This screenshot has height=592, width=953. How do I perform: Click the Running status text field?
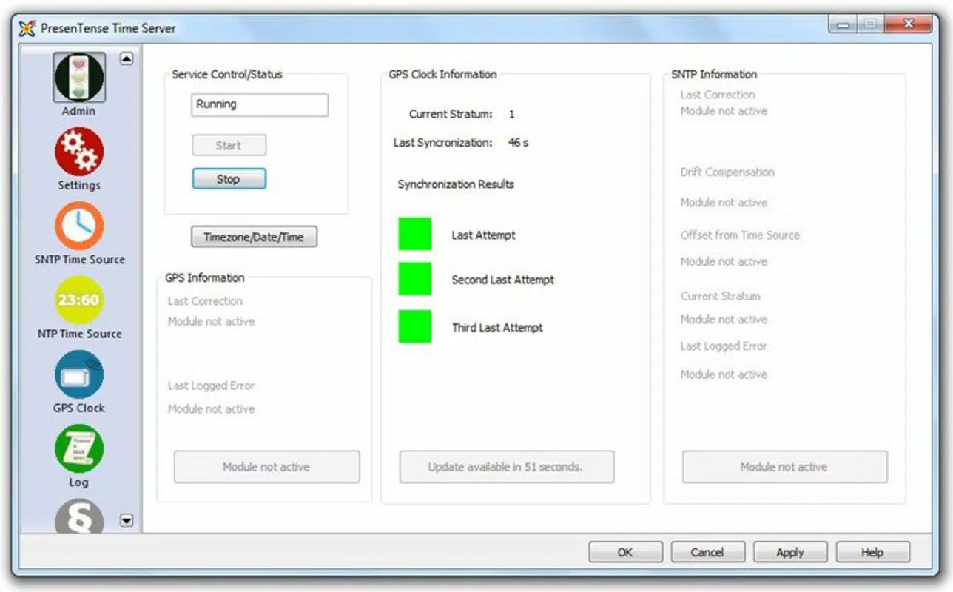(x=259, y=105)
